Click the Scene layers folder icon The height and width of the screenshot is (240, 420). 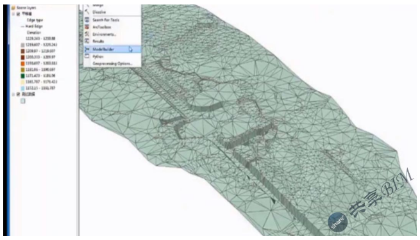(x=13, y=8)
